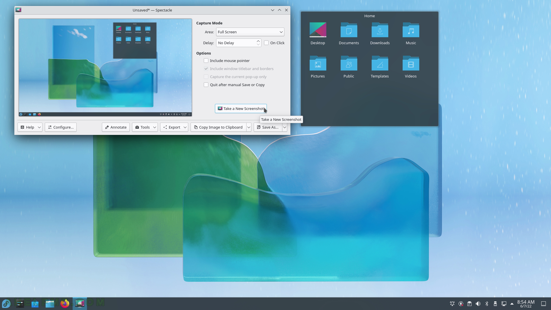Viewport: 551px width, 310px height.
Task: Open the software updates tray icon
Action: 461,304
